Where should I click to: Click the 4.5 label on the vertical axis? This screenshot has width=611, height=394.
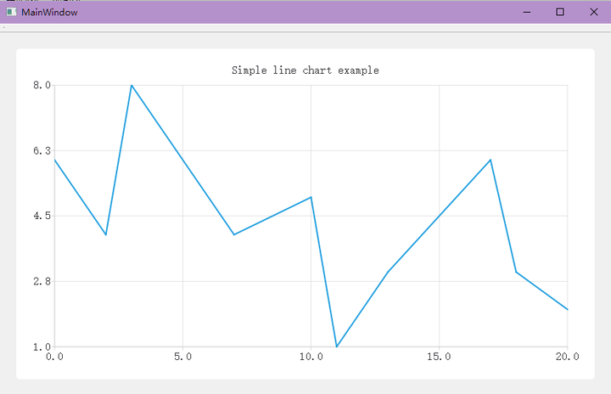(42, 216)
